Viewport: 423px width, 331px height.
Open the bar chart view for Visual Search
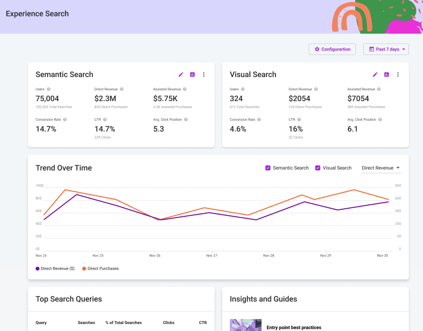pos(386,74)
